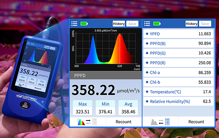Select the Avg value tile 358.46
The height and width of the screenshot is (138, 219).
point(128,108)
